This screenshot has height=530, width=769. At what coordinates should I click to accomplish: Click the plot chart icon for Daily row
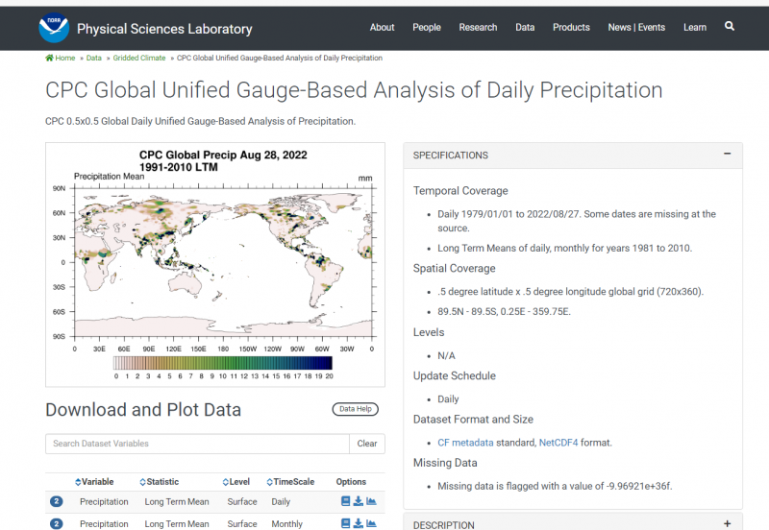(x=371, y=501)
